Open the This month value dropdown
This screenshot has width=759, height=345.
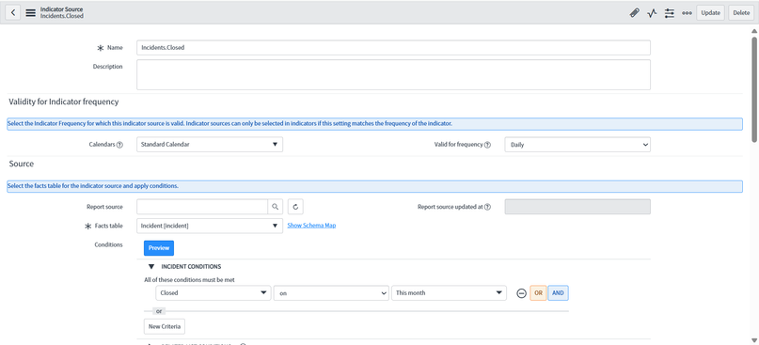pyautogui.click(x=449, y=293)
